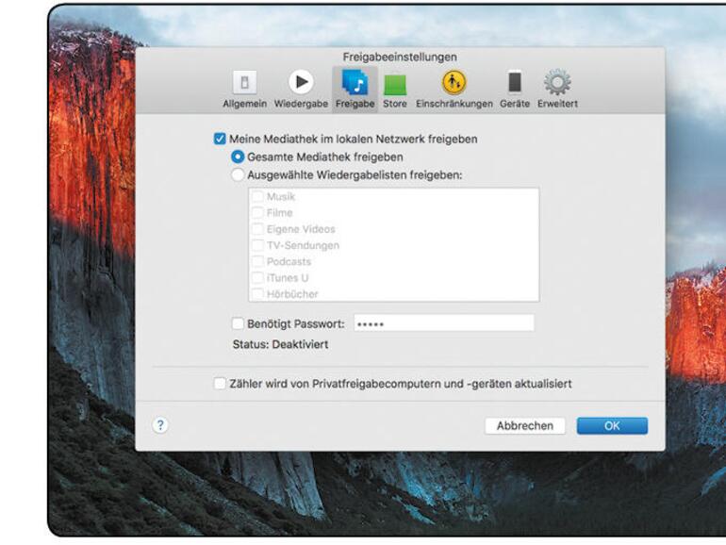
Task: Check the Podcasts playlist checkbox
Action: (257, 261)
